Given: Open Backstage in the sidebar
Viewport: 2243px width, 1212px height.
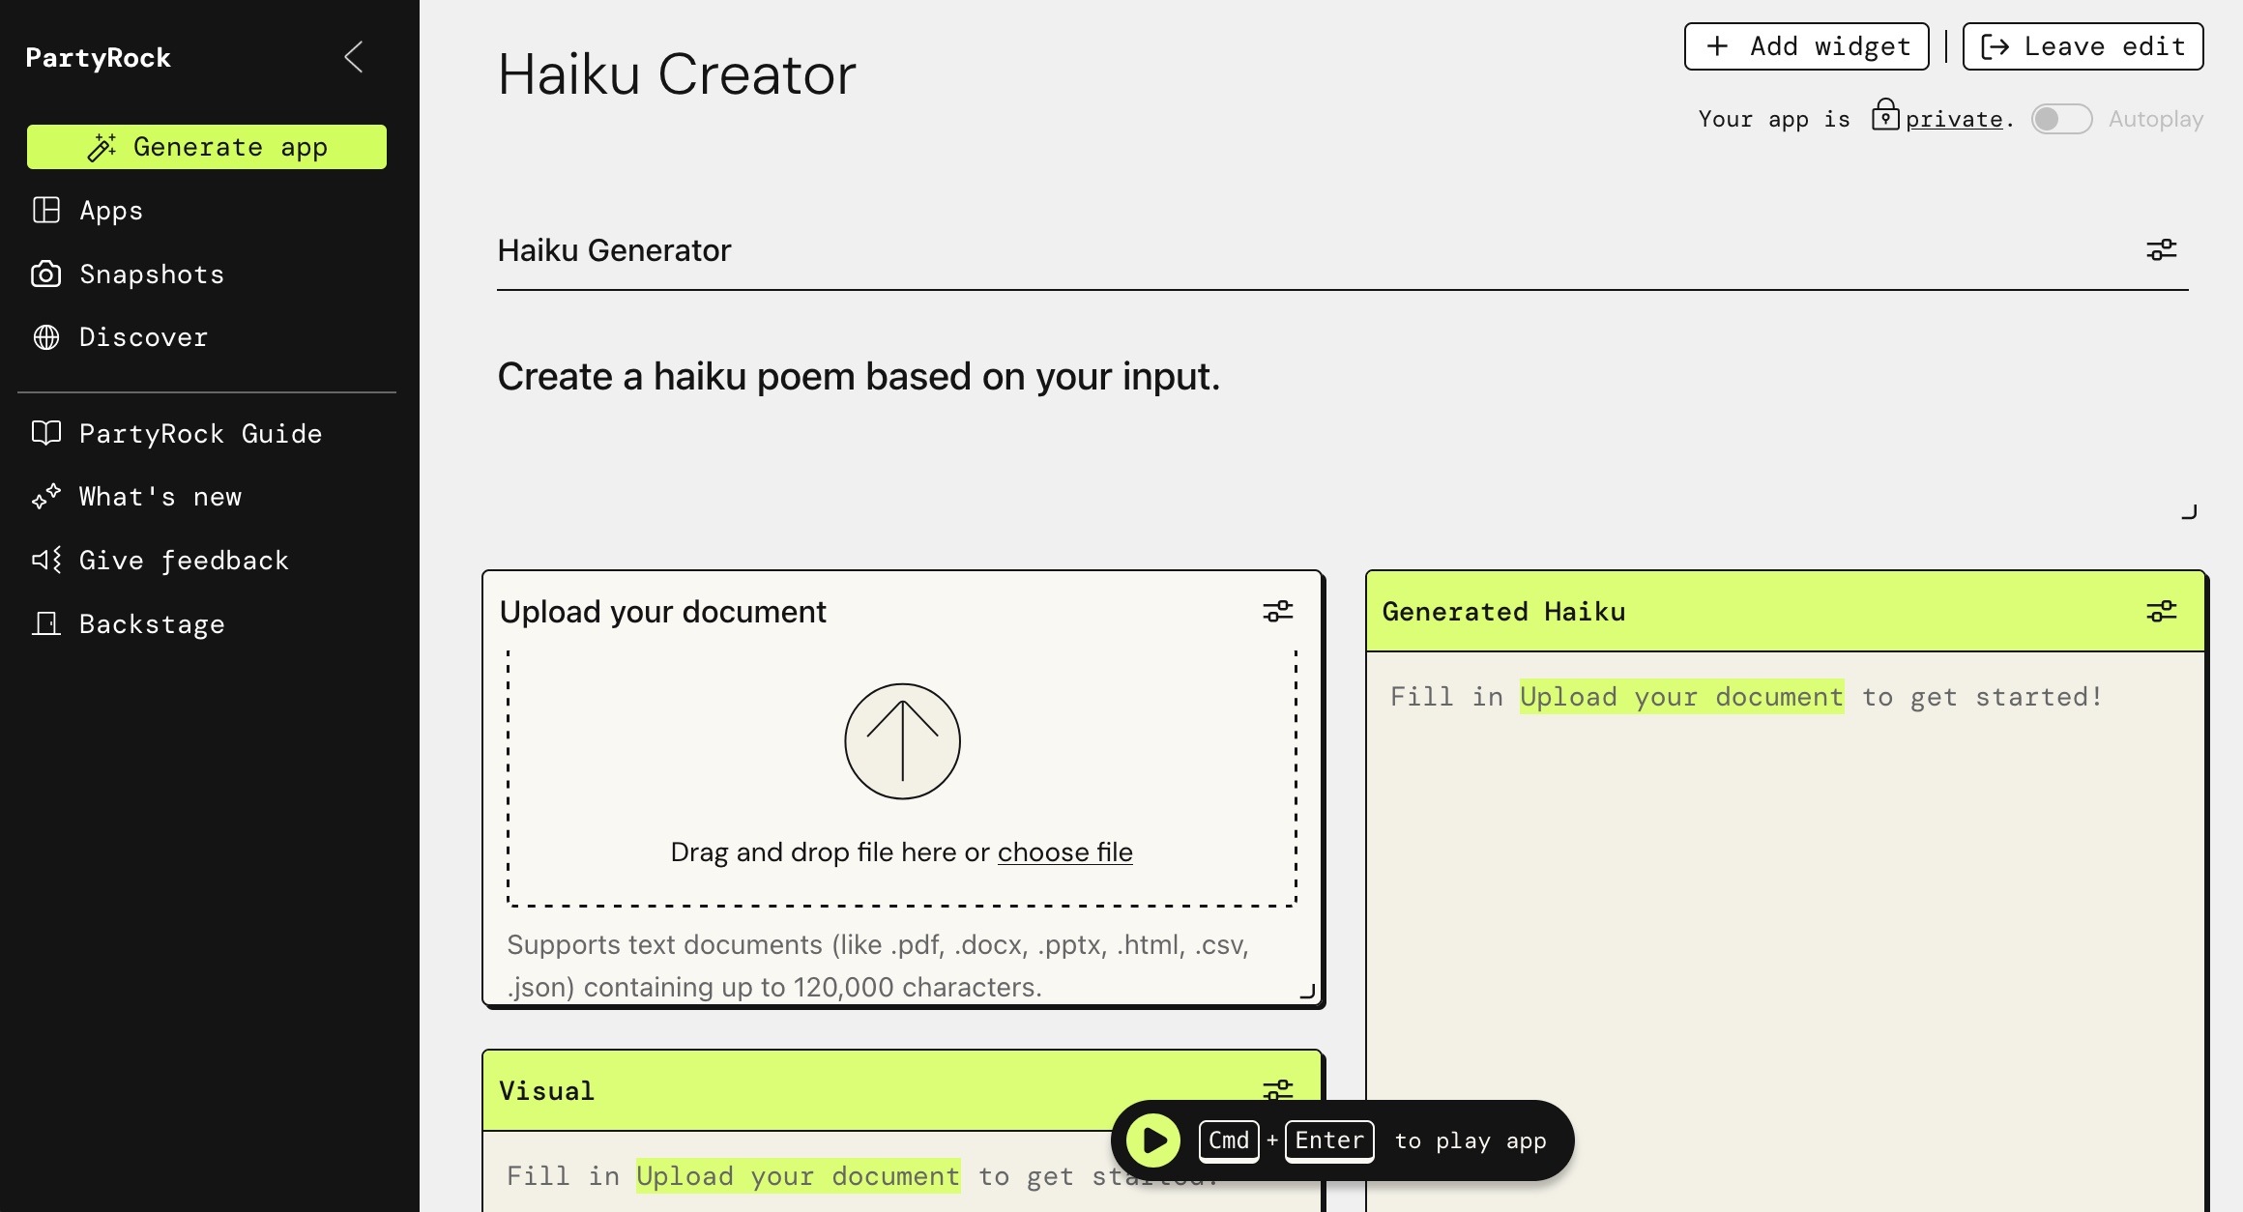Looking at the screenshot, I should pyautogui.click(x=151, y=624).
